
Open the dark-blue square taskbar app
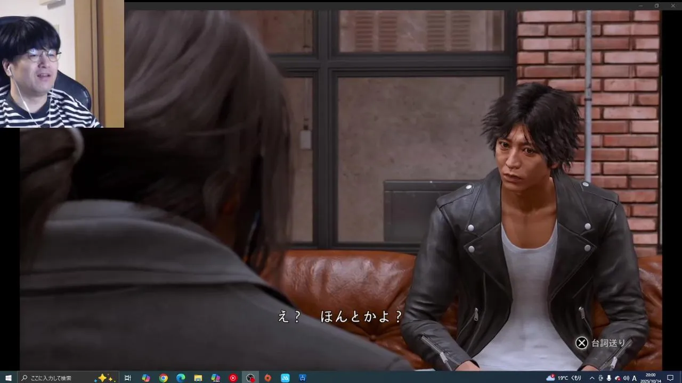click(x=303, y=378)
